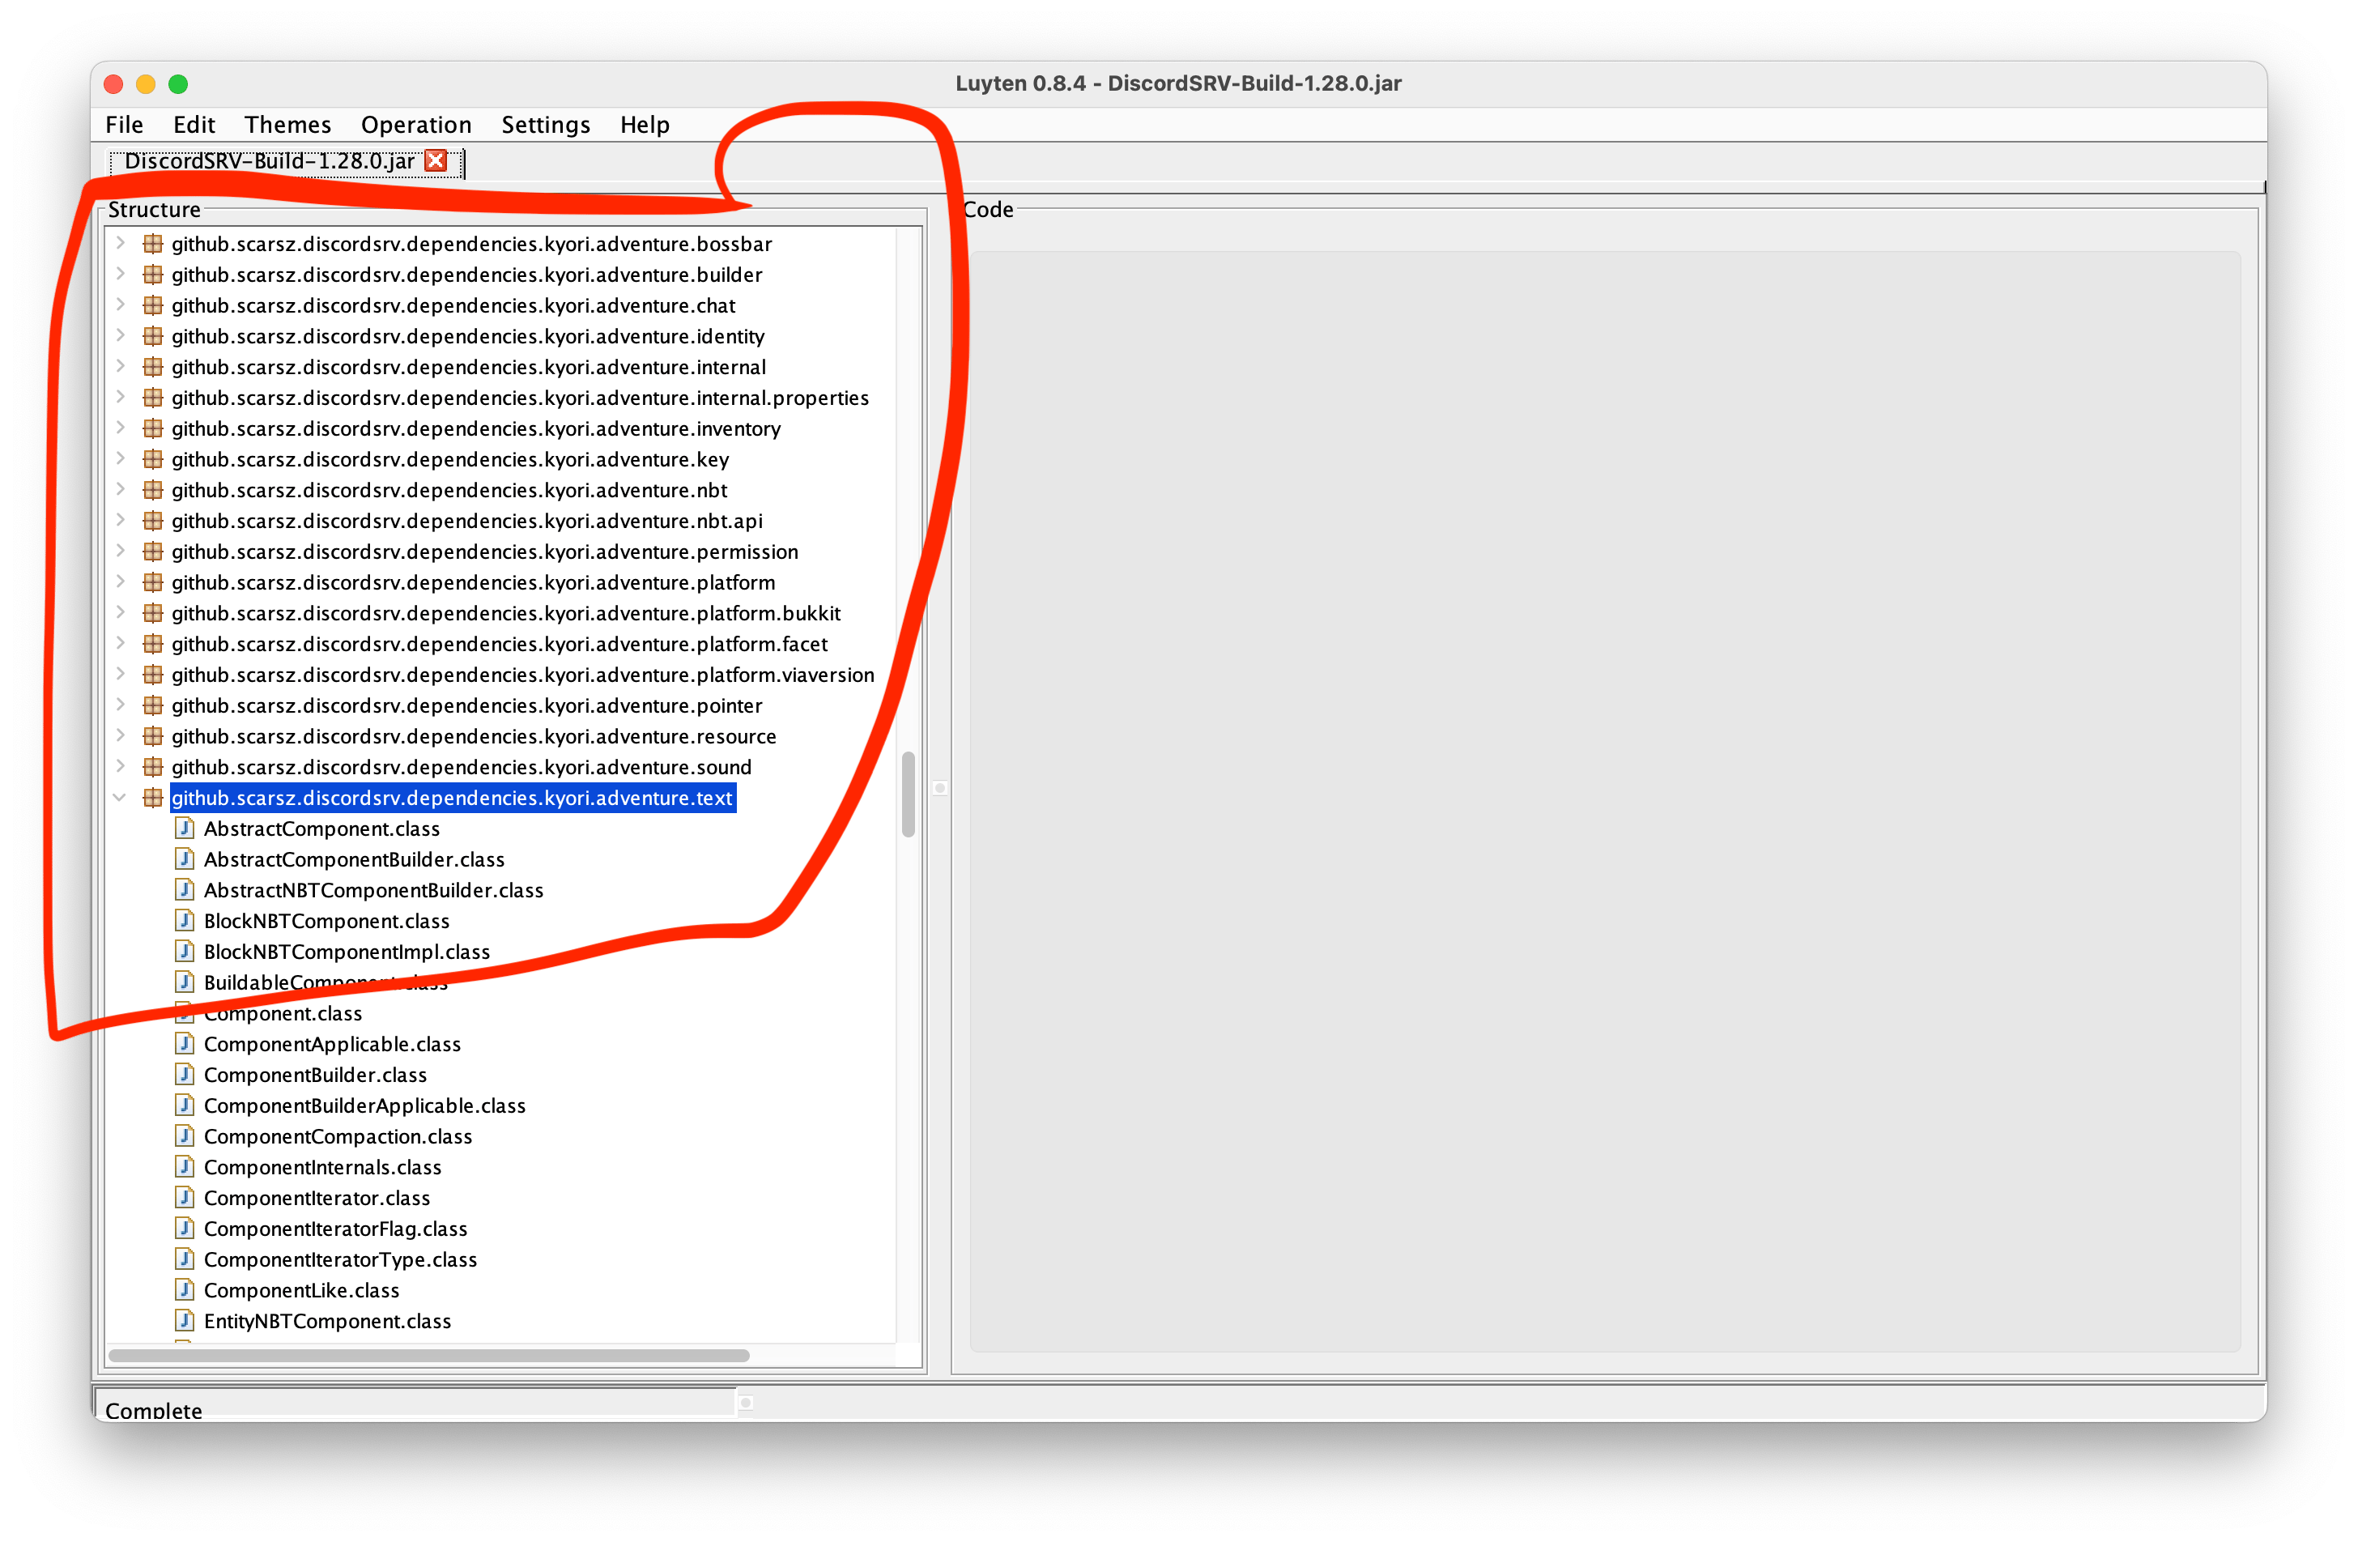Viewport: 2358px width, 1542px height.
Task: Click the class file icon for ComponentIteratorFlag.class
Action: [x=185, y=1227]
